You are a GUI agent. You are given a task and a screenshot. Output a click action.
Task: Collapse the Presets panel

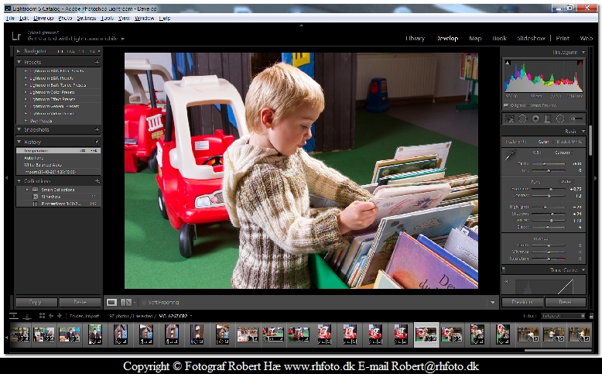click(x=19, y=62)
